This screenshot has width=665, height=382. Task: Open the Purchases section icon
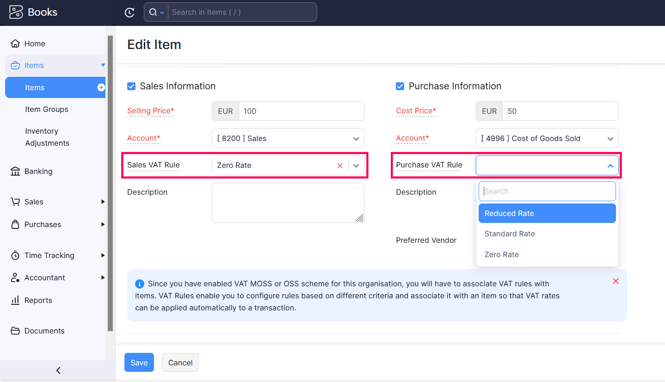tap(15, 224)
